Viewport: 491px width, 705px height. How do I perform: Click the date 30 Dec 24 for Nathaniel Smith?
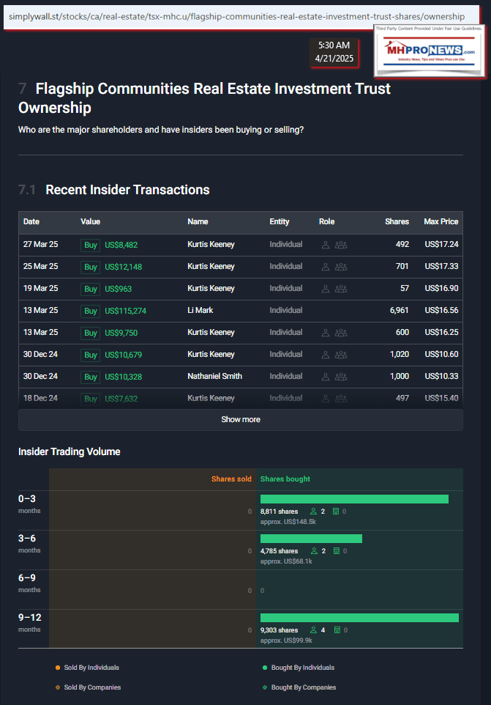click(40, 377)
